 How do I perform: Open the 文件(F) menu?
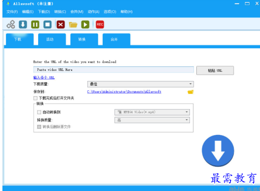pyautogui.click(x=12, y=12)
